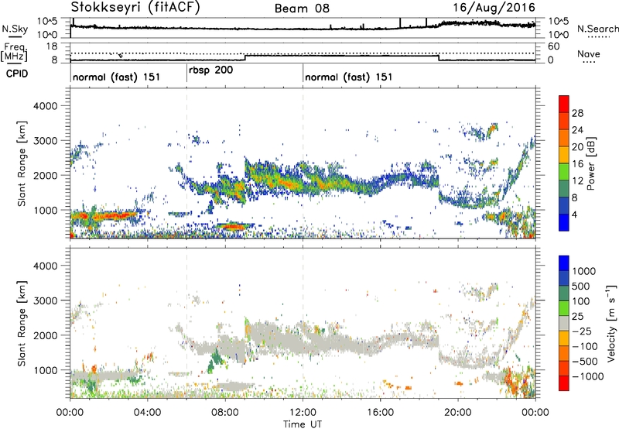The image size is (619, 429).
Task: Click the 'N.Search' legend label
Action: pos(597,29)
